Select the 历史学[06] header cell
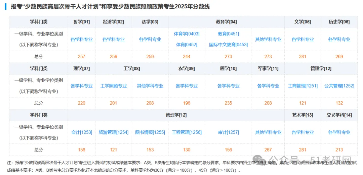The height and width of the screenshot is (175, 363). point(339,22)
